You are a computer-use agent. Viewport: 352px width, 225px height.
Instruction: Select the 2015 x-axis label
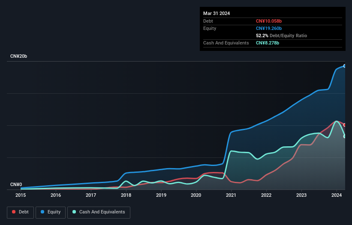click(x=21, y=195)
